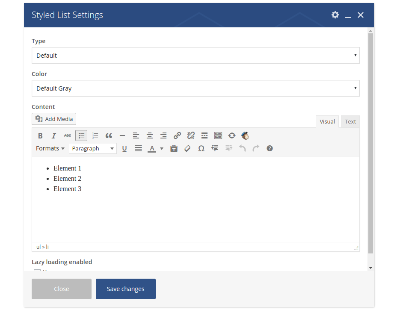Open the Type dropdown
The height and width of the screenshot is (312, 397).
pyautogui.click(x=196, y=56)
